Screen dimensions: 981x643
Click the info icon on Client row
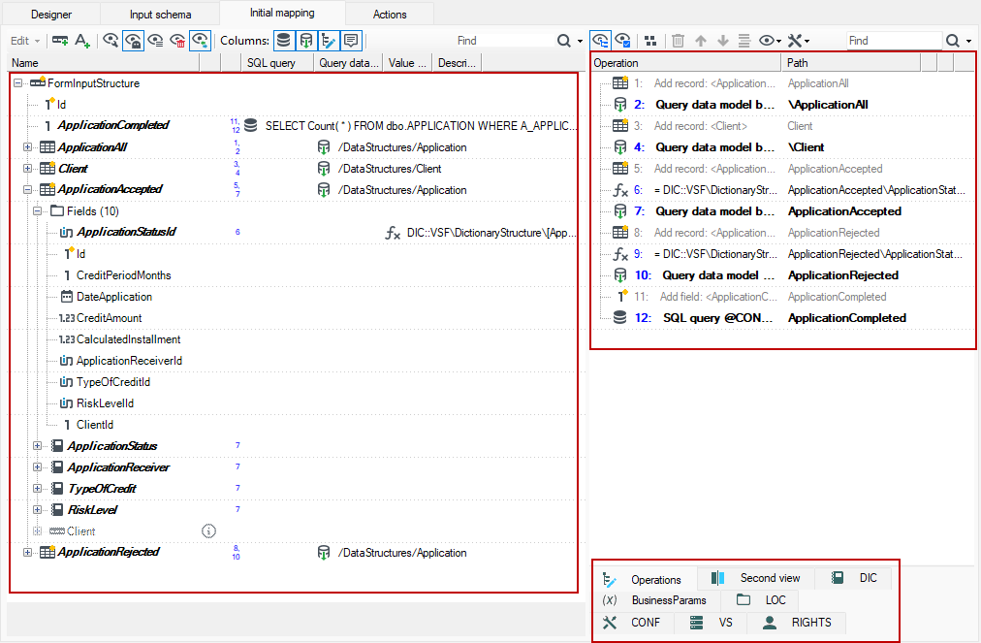coord(208,530)
